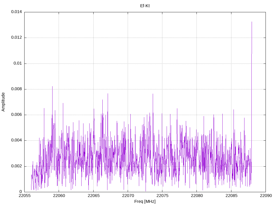This screenshot has width=273, height=205.
Task: Select the 0.008 peak tip near 22059 MHz
Action: [x=52, y=86]
